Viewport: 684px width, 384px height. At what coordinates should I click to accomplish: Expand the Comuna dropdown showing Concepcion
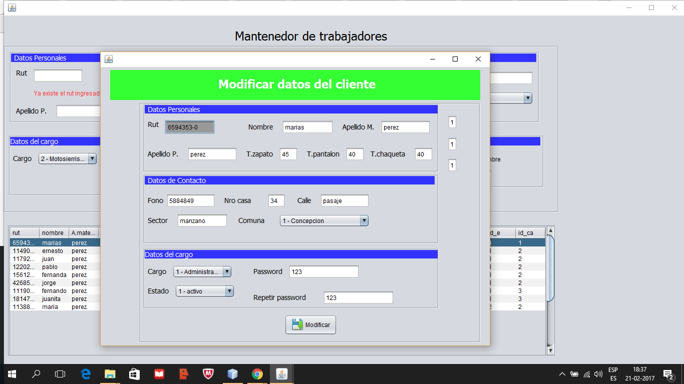[x=324, y=220]
